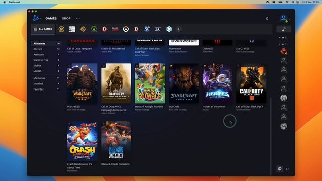Viewport: 322px width, 181px height.
Task: Select the MacOS filter
Action: [46, 71]
